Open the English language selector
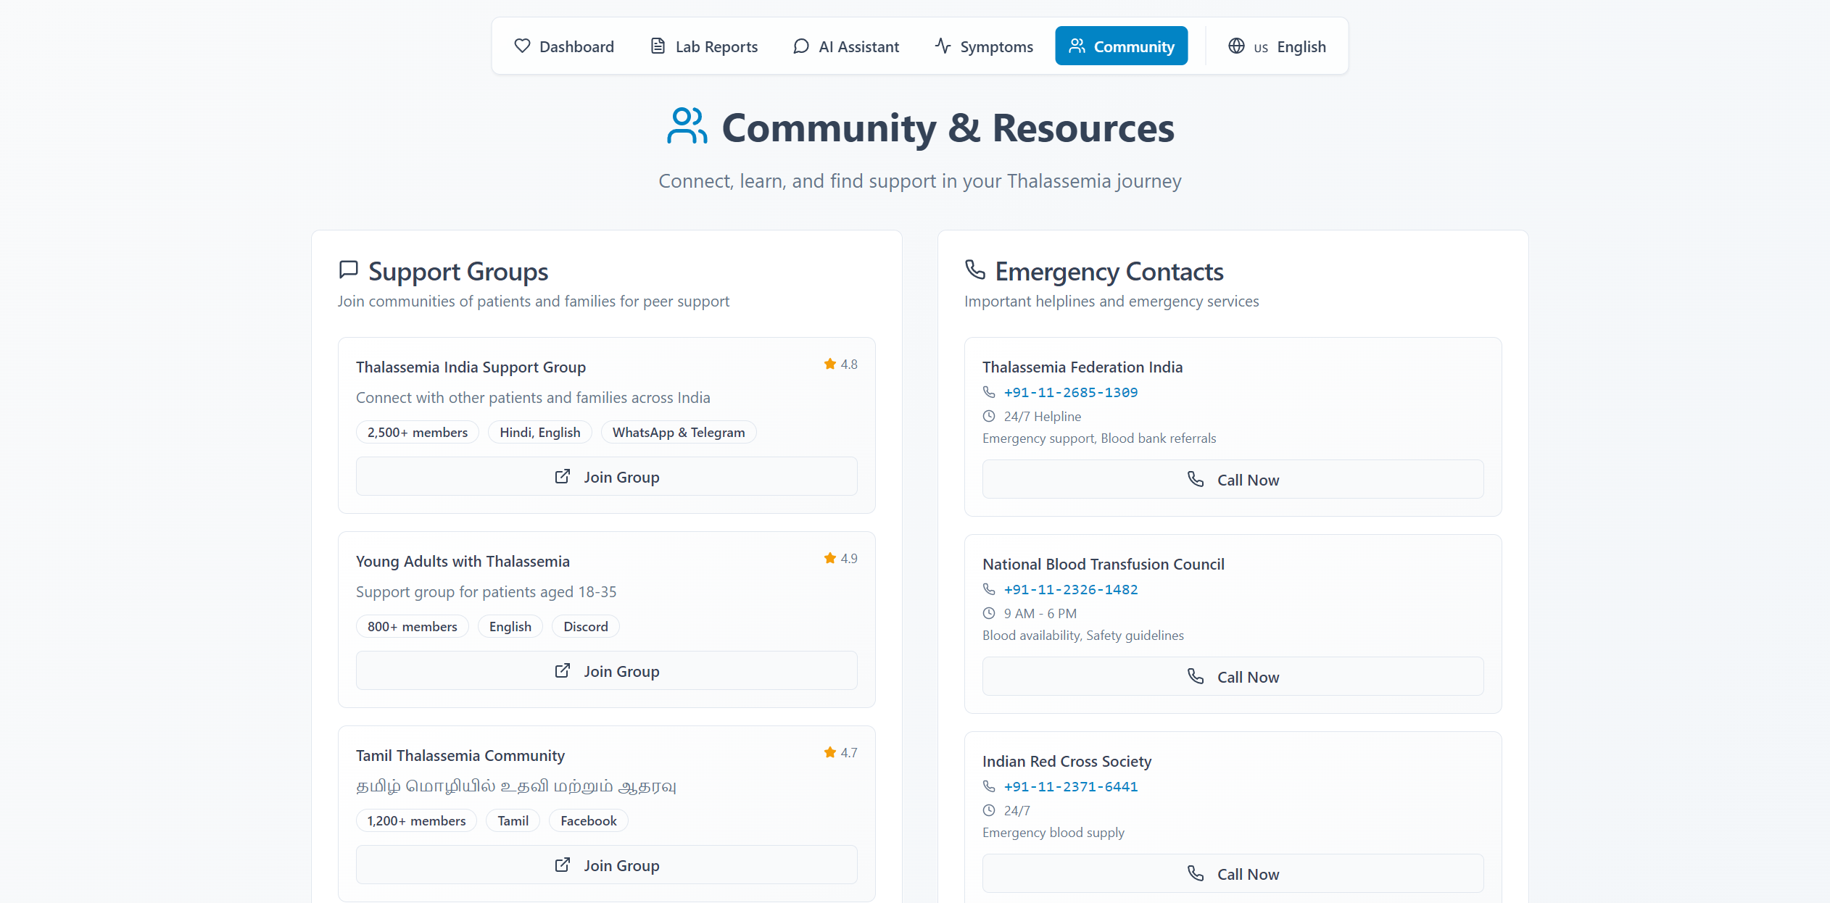This screenshot has height=903, width=1830. [1301, 46]
